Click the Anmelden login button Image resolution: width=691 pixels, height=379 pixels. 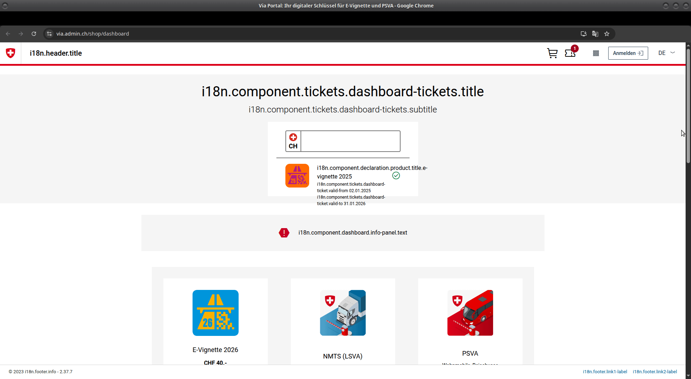point(628,53)
